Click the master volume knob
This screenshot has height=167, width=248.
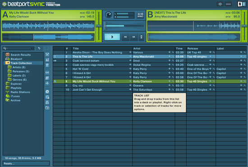(x=109, y=15)
